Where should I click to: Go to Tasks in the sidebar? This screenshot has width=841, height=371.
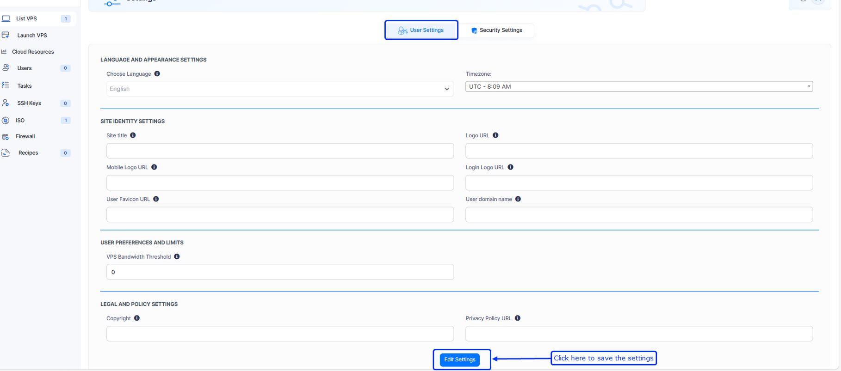pos(25,86)
